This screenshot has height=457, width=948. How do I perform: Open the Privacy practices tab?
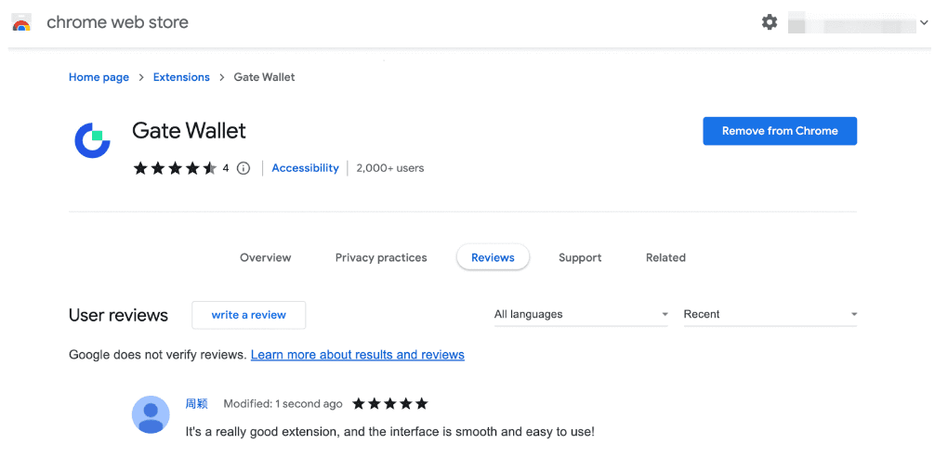[381, 258]
